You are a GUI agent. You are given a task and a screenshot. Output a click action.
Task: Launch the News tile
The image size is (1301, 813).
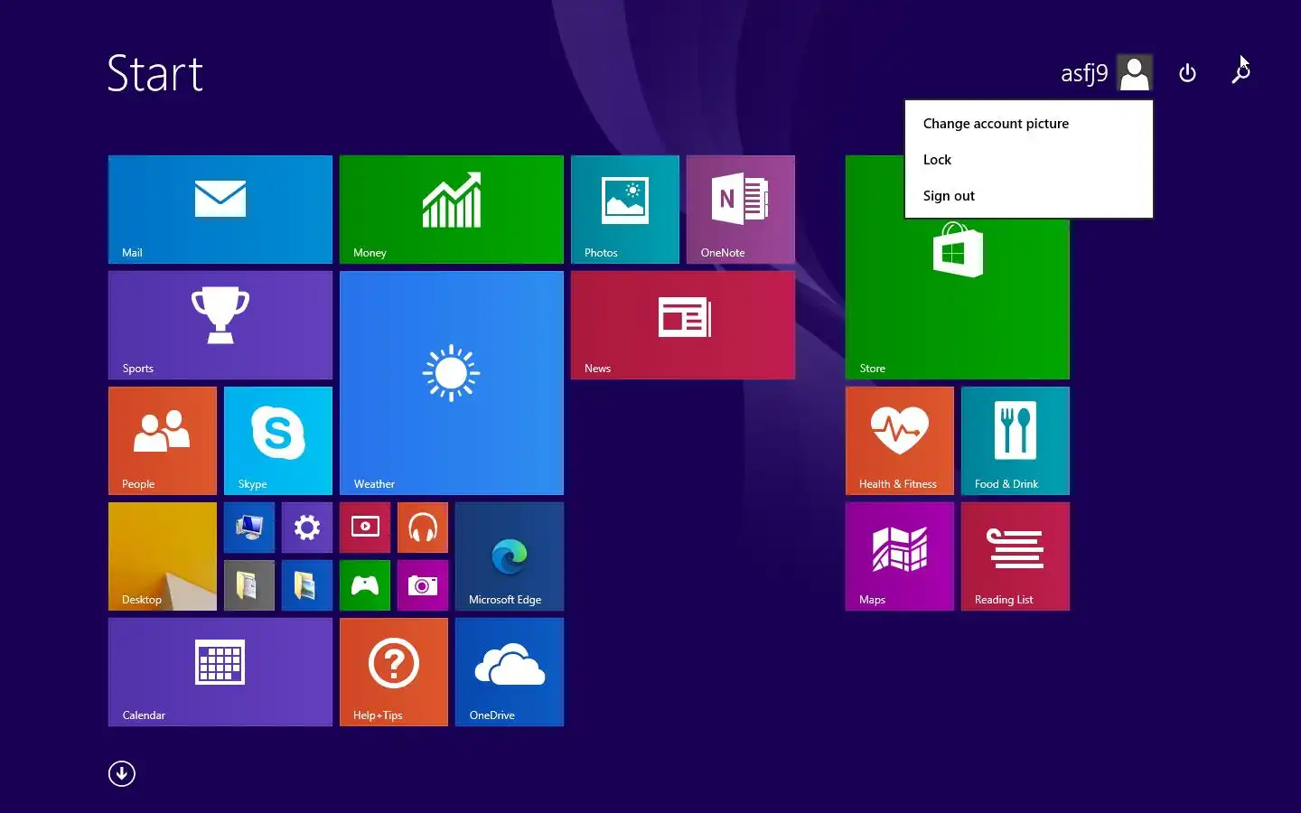(683, 325)
